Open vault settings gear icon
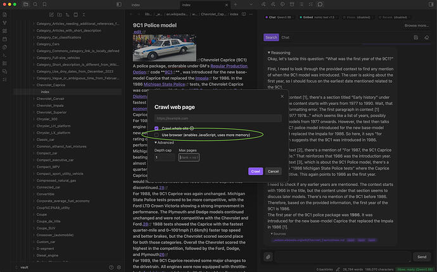437x272 pixels. point(119,268)
